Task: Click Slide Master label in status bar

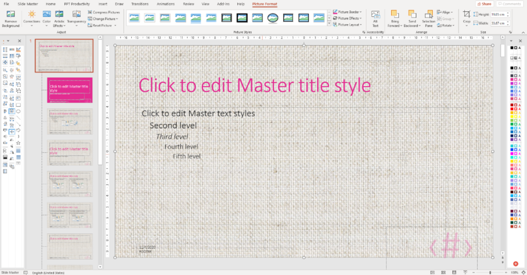Action: pyautogui.click(x=10, y=272)
